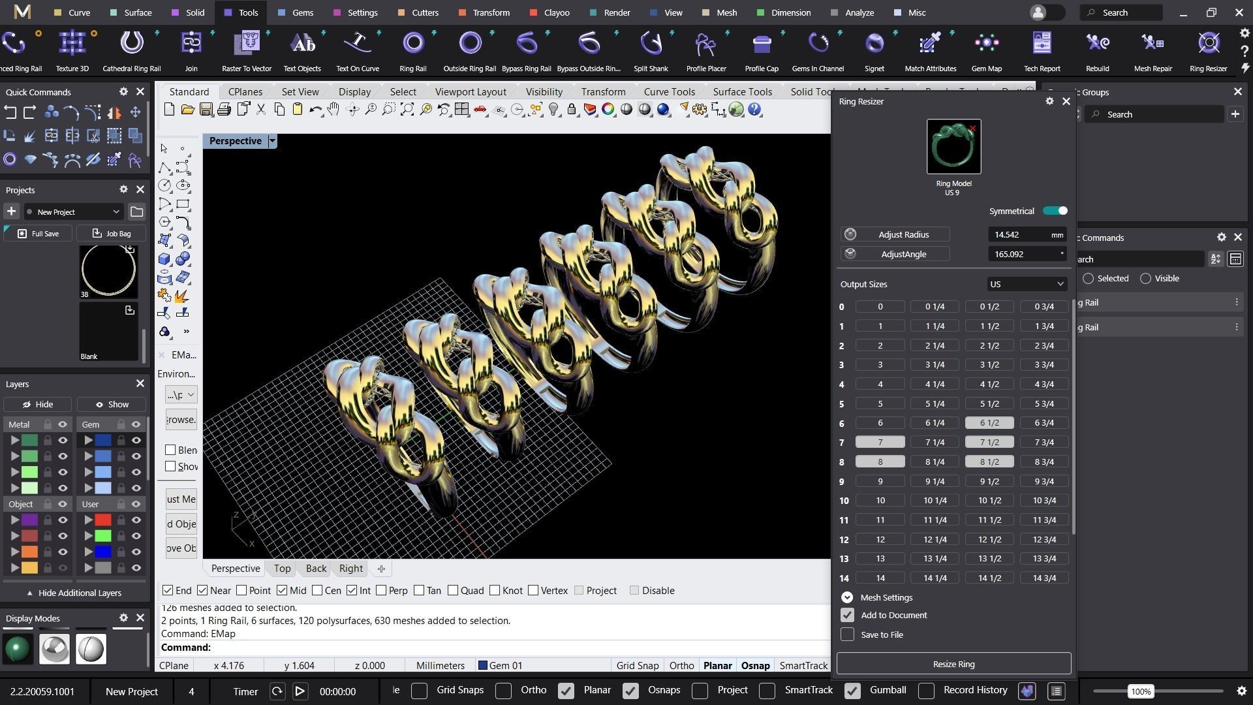This screenshot has height=705, width=1253.
Task: Switch to the Cutters menu tab
Action: (418, 12)
